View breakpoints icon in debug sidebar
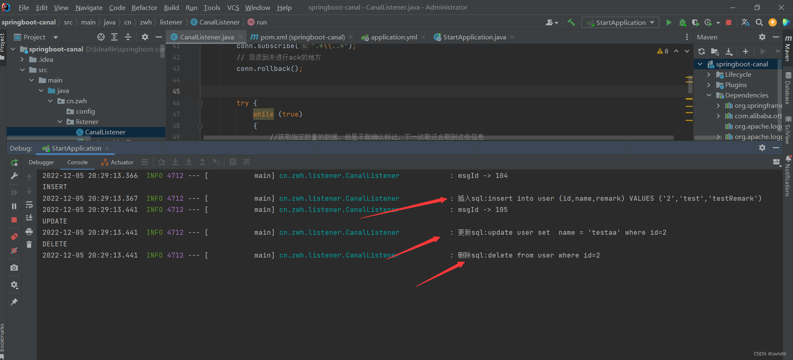 click(14, 237)
